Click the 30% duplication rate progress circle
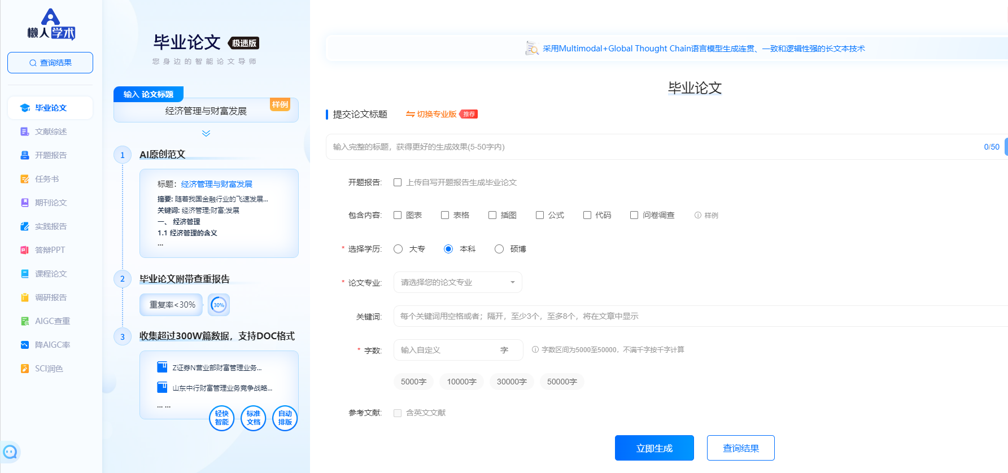1008x473 pixels. [219, 305]
